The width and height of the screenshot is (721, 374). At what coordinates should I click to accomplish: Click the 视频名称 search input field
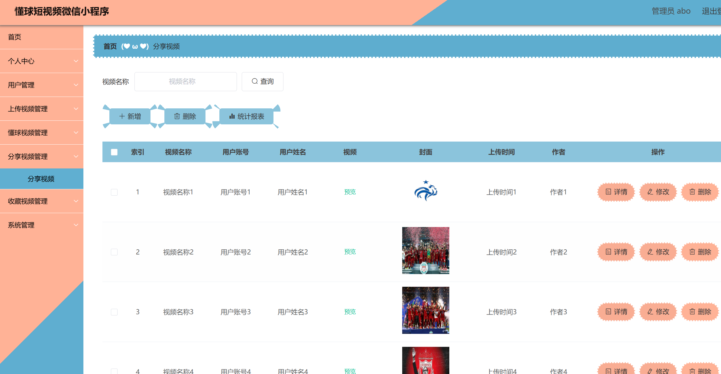[x=186, y=82]
